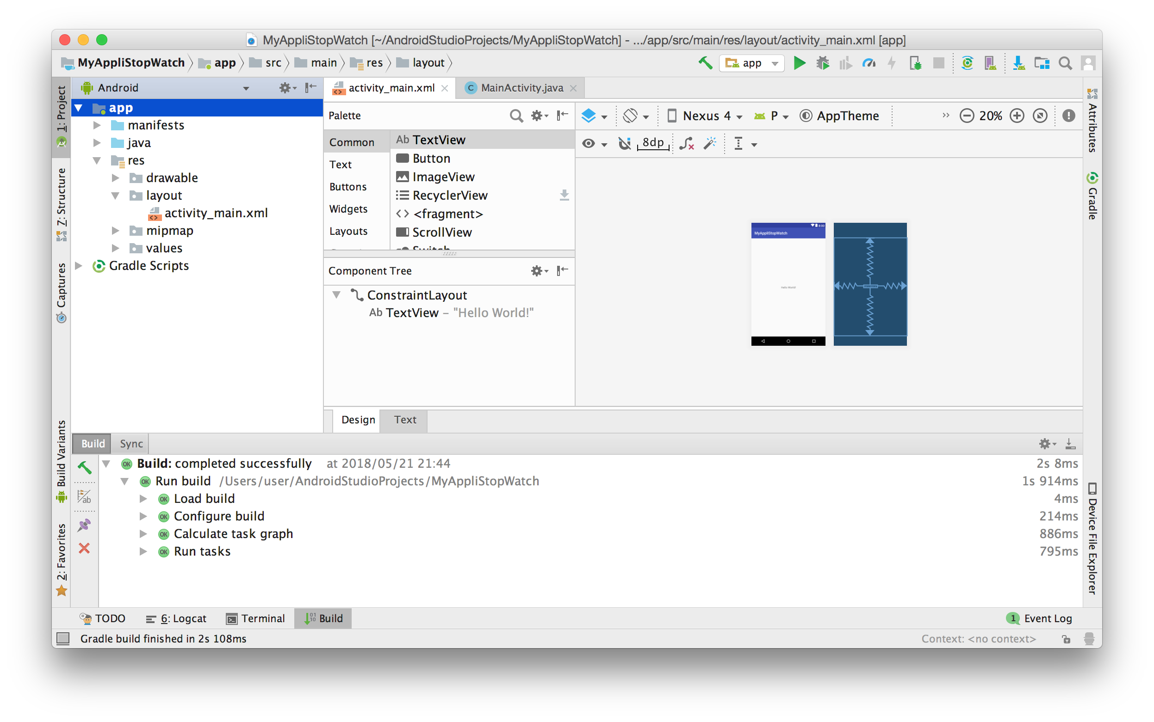Zoom out of the design surface

(967, 116)
